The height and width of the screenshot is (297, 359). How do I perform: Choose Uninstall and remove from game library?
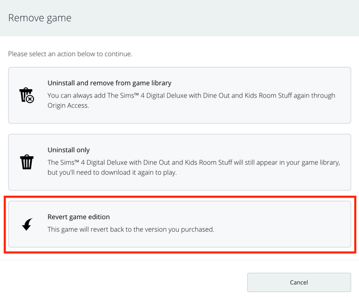[109, 83]
